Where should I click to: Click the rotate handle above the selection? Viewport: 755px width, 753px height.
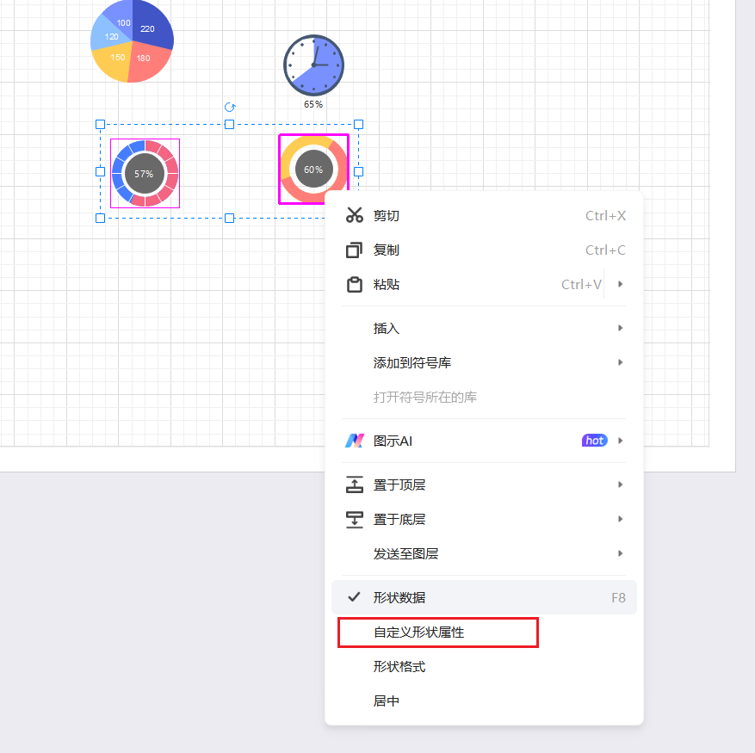pyautogui.click(x=230, y=108)
